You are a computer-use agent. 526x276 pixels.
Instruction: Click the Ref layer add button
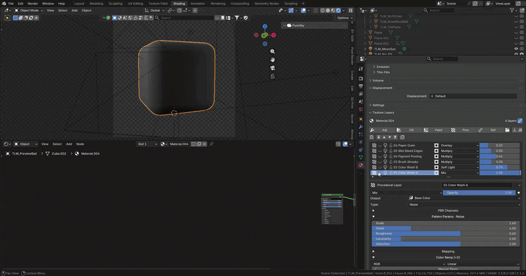[489, 130]
